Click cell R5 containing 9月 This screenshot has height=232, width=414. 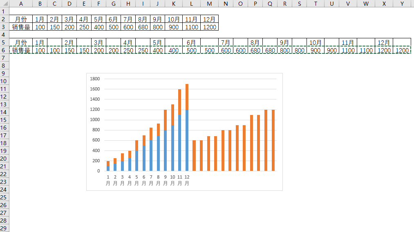(284, 42)
